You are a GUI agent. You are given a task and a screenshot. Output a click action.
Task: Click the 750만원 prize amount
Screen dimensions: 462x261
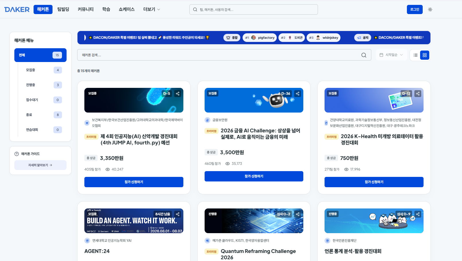(x=349, y=158)
